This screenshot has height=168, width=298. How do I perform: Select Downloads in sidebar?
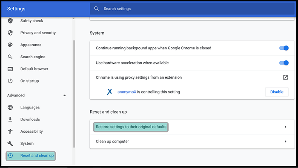coord(30,120)
